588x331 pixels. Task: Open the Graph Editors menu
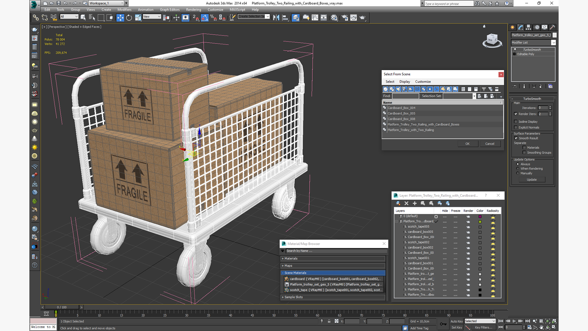point(170,10)
